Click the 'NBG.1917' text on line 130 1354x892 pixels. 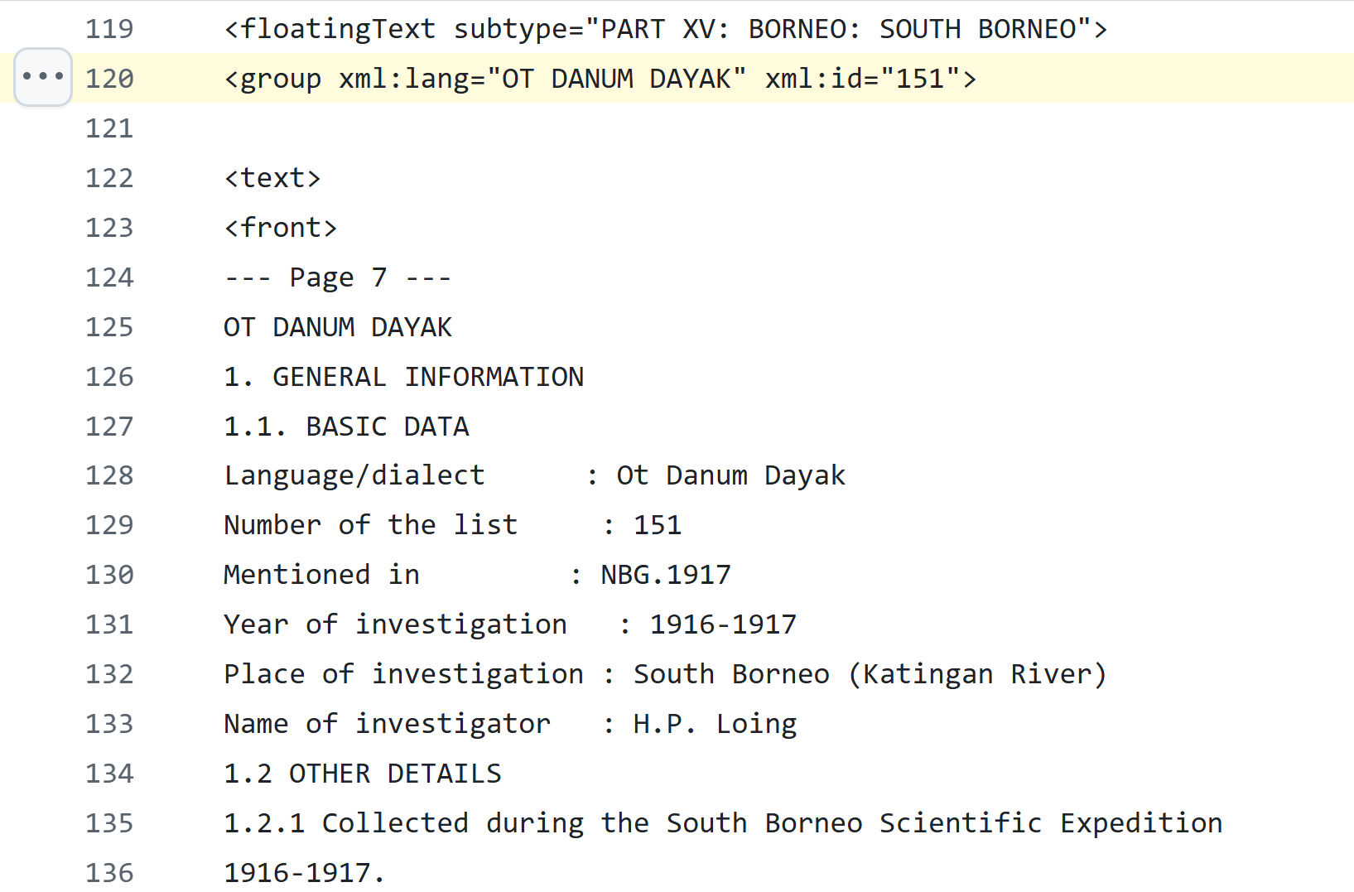(x=666, y=575)
